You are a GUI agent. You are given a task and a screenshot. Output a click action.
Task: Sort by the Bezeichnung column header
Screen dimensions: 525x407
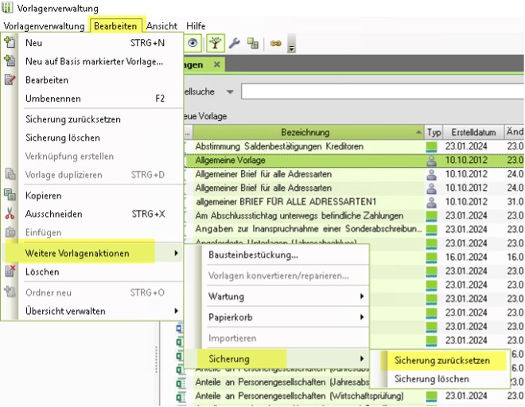304,132
